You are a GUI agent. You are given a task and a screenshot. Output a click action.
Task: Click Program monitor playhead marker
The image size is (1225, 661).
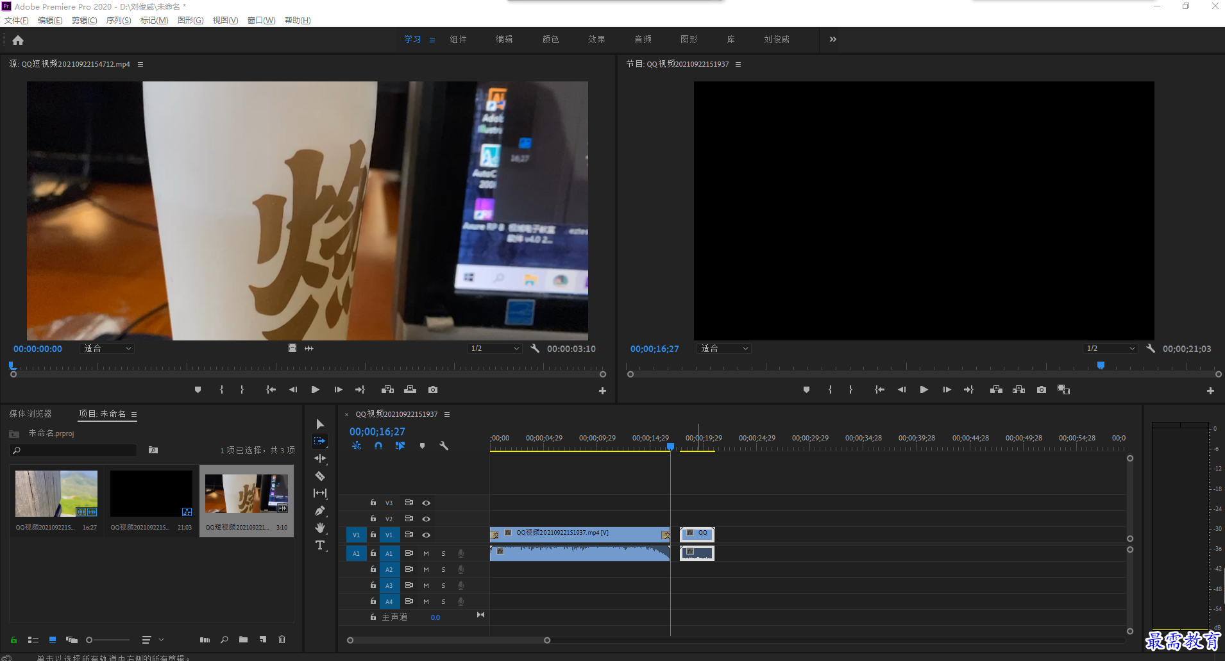(x=1101, y=365)
